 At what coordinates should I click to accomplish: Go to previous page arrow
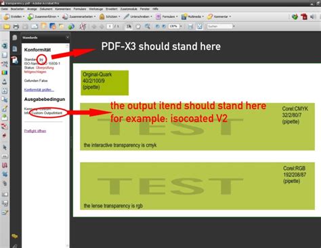pos(94,26)
